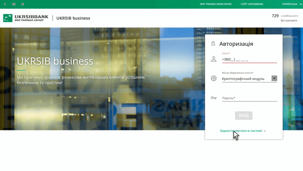Open the YouTube social icon
The image size is (303, 171).
point(14,4)
